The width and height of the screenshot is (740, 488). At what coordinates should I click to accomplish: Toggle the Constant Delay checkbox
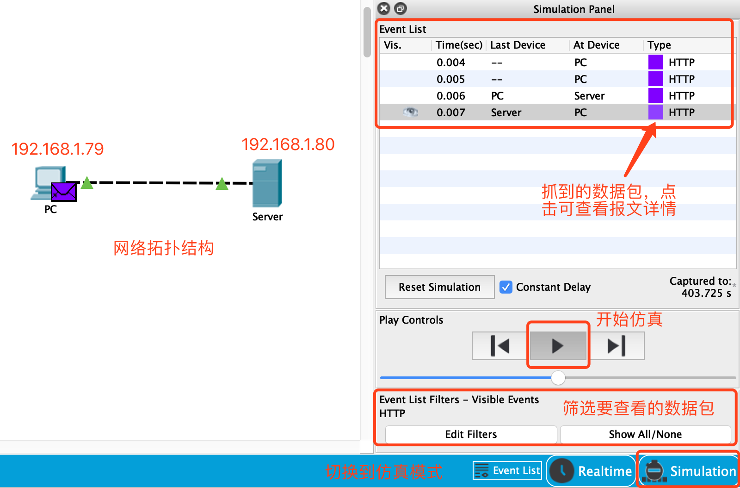[506, 287]
